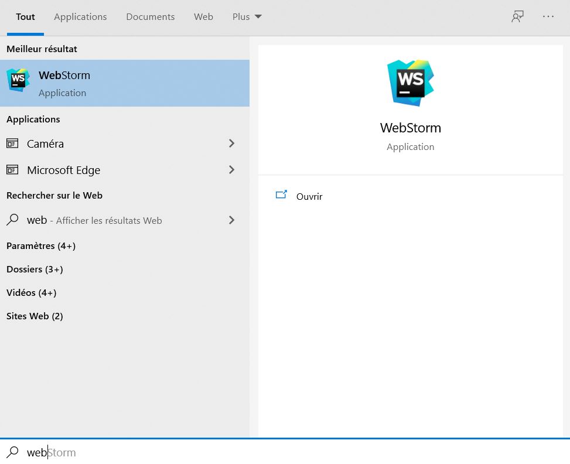This screenshot has height=464, width=570.
Task: Open the Plus dropdown menu
Action: click(247, 17)
